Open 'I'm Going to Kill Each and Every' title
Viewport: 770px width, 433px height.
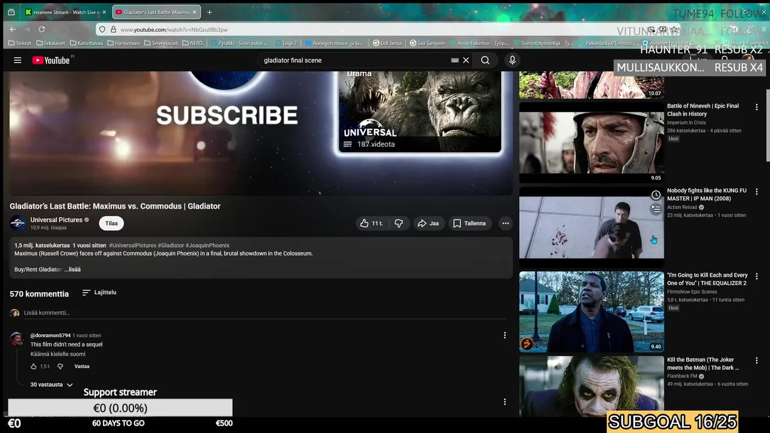click(707, 279)
